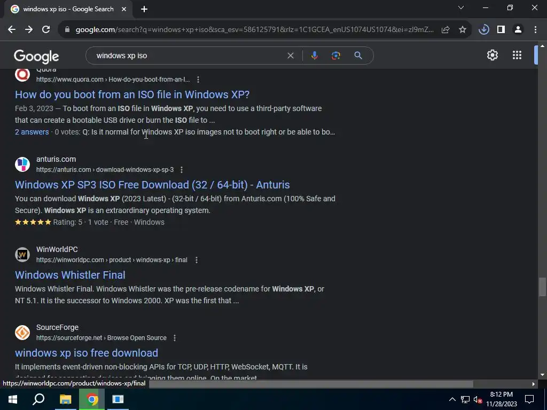
Task: Bookmark this page with the star
Action: 463,30
